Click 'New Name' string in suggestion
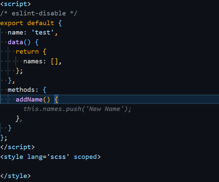This screenshot has width=219, height=182. (105, 109)
